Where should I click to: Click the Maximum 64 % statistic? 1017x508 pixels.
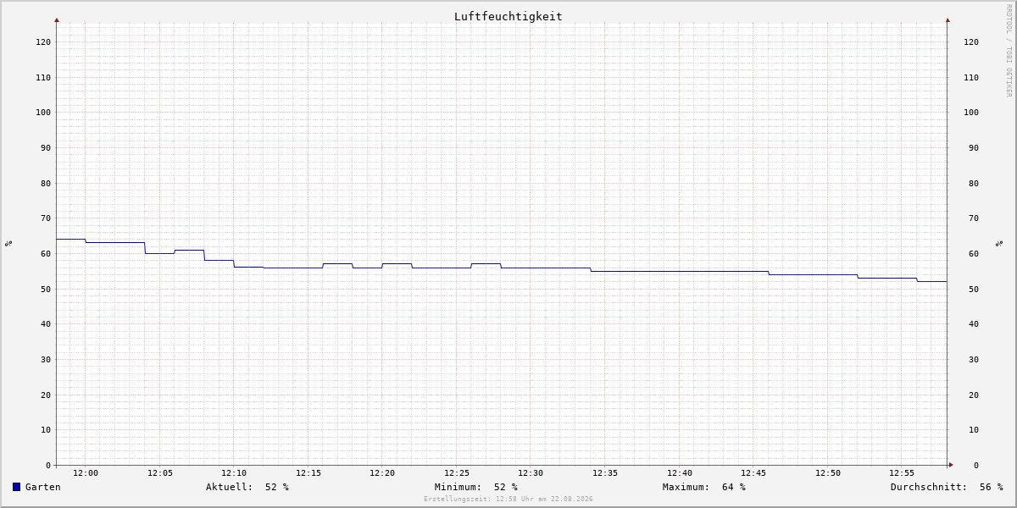pyautogui.click(x=704, y=487)
